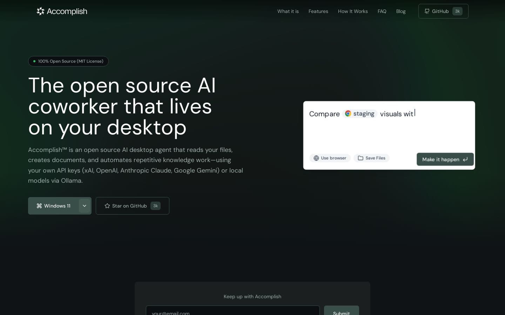This screenshot has width=505, height=315.
Task: Open the Blog page
Action: click(x=401, y=11)
